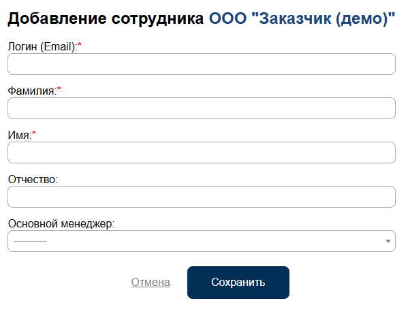Screen dimensions: 410x320
Task: Select the Имя input box
Action: (201, 153)
